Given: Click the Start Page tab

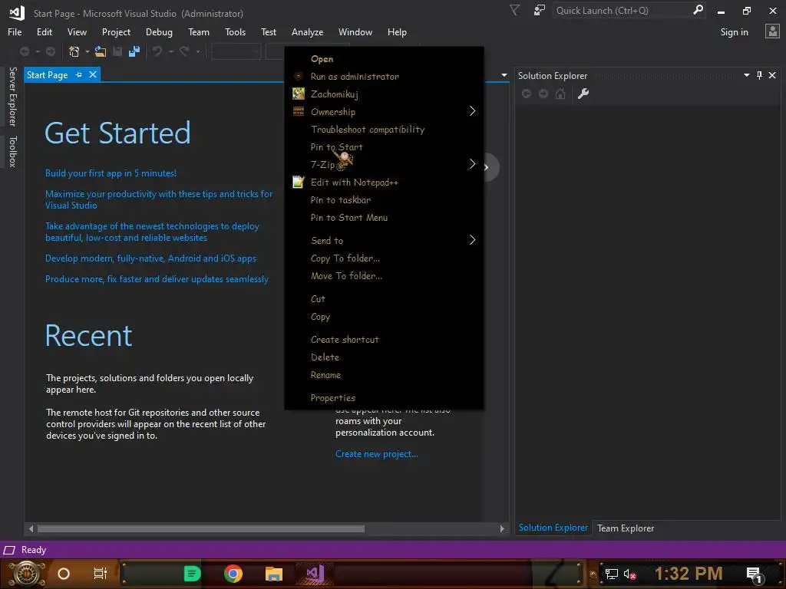Looking at the screenshot, I should tap(47, 75).
